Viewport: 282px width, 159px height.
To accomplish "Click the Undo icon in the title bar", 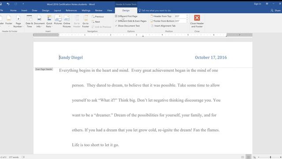I will [8, 4].
